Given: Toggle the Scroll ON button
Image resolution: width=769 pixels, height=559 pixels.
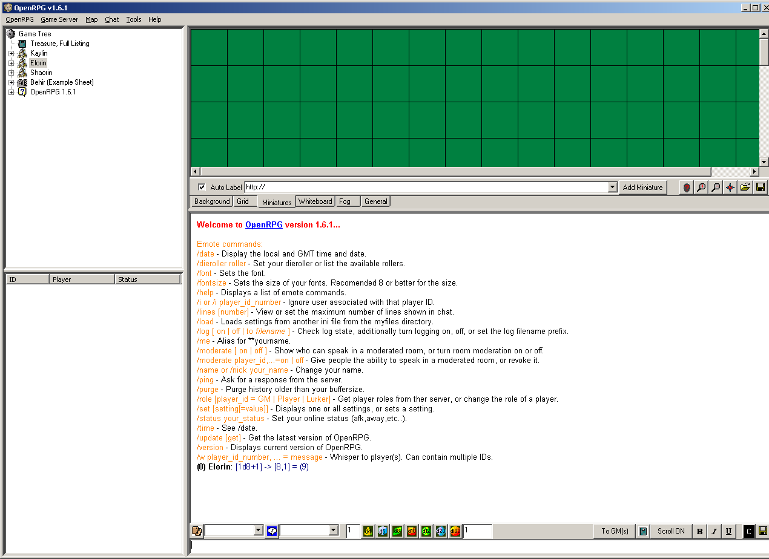Looking at the screenshot, I should click(671, 531).
